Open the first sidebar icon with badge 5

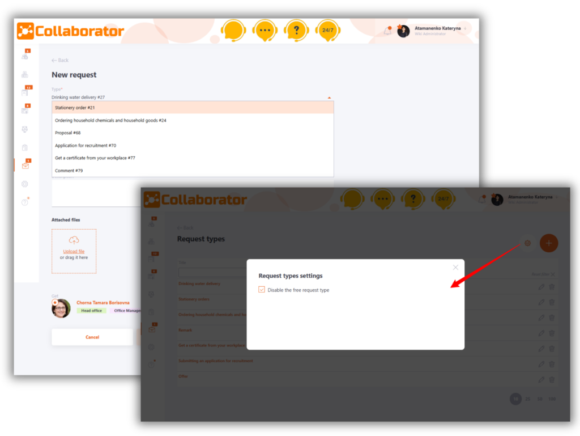pos(25,56)
